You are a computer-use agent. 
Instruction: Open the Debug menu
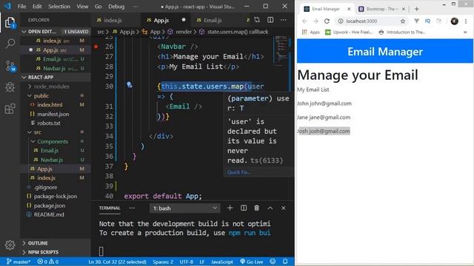116,7
